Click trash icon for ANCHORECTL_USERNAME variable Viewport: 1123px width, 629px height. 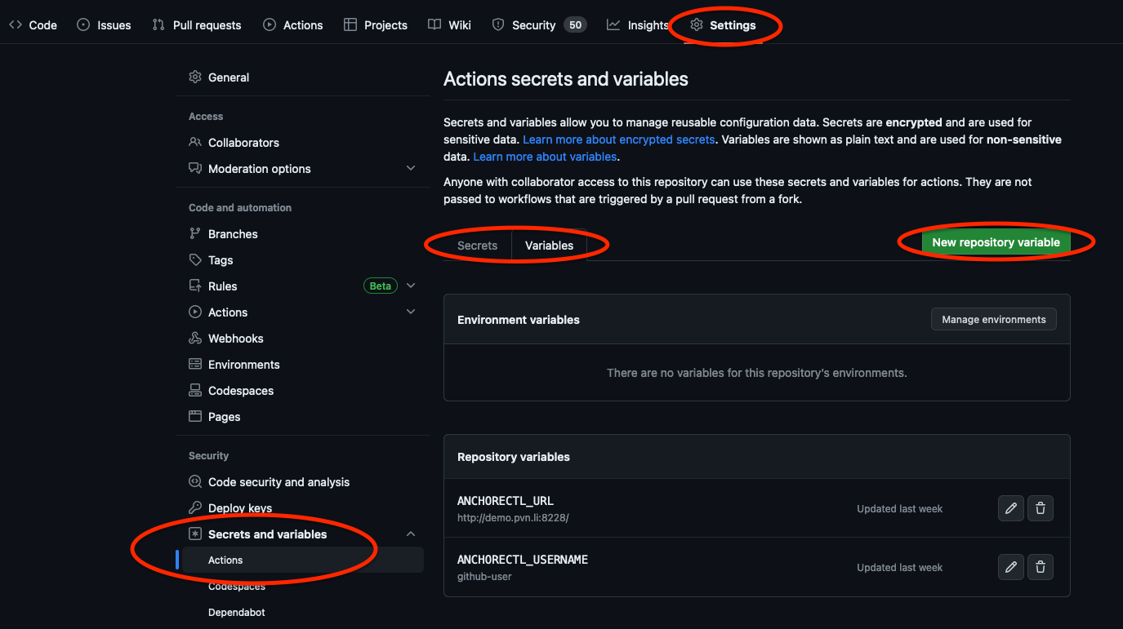coord(1040,567)
